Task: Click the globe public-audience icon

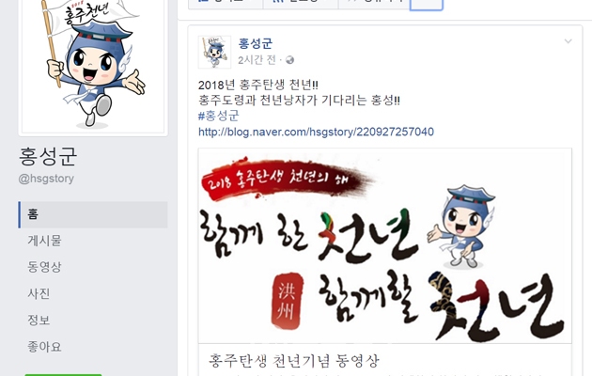Action: [289, 60]
